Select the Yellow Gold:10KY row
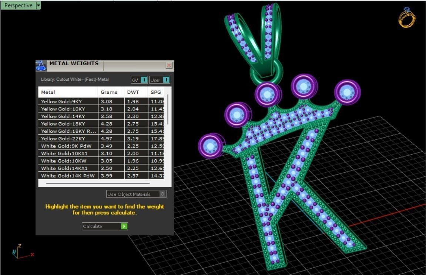Viewport: 426px width, 275px height. point(101,109)
